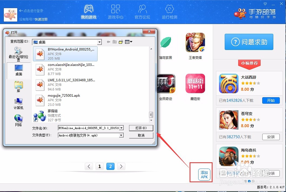Click 取消 button in dialog
The width and height of the screenshot is (286, 192).
141,135
